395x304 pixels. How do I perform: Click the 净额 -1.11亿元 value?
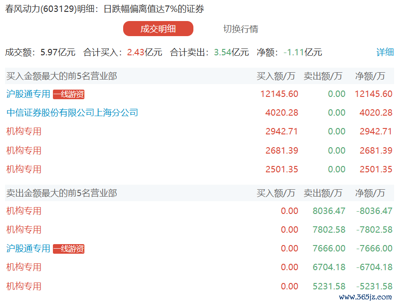[x=303, y=52]
